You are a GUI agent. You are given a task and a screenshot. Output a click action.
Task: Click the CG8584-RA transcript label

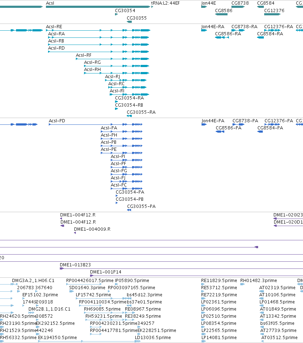click(x=270, y=34)
